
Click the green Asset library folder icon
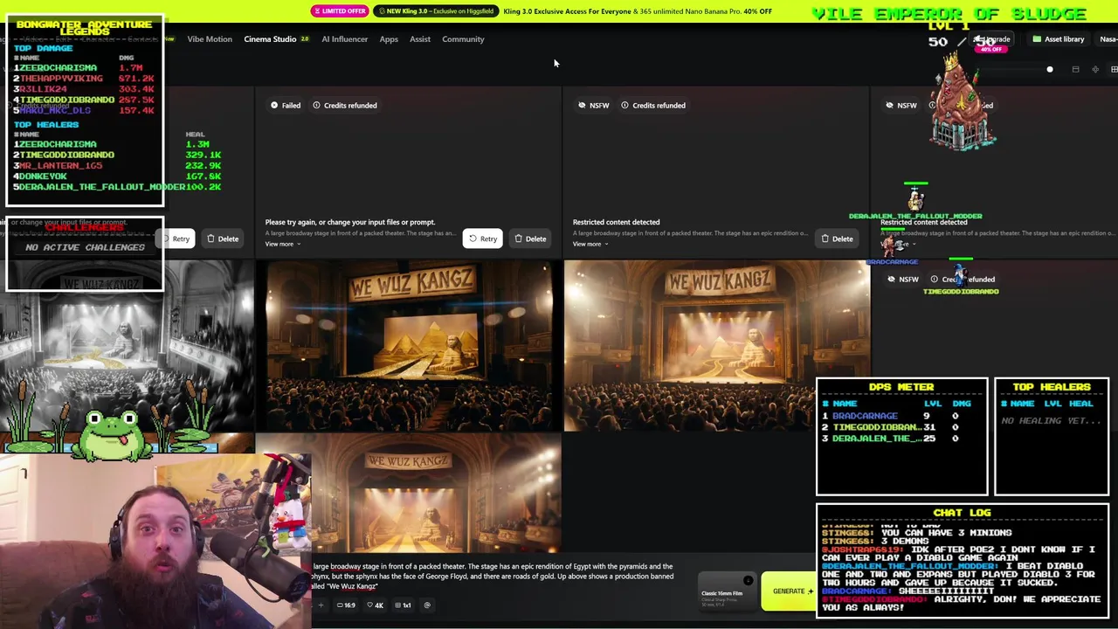[x=1037, y=39]
